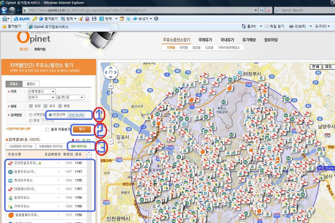Select the 선택안함 radio button

31,115
